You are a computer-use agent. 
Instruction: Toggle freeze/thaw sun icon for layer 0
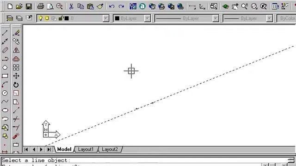[47, 18]
